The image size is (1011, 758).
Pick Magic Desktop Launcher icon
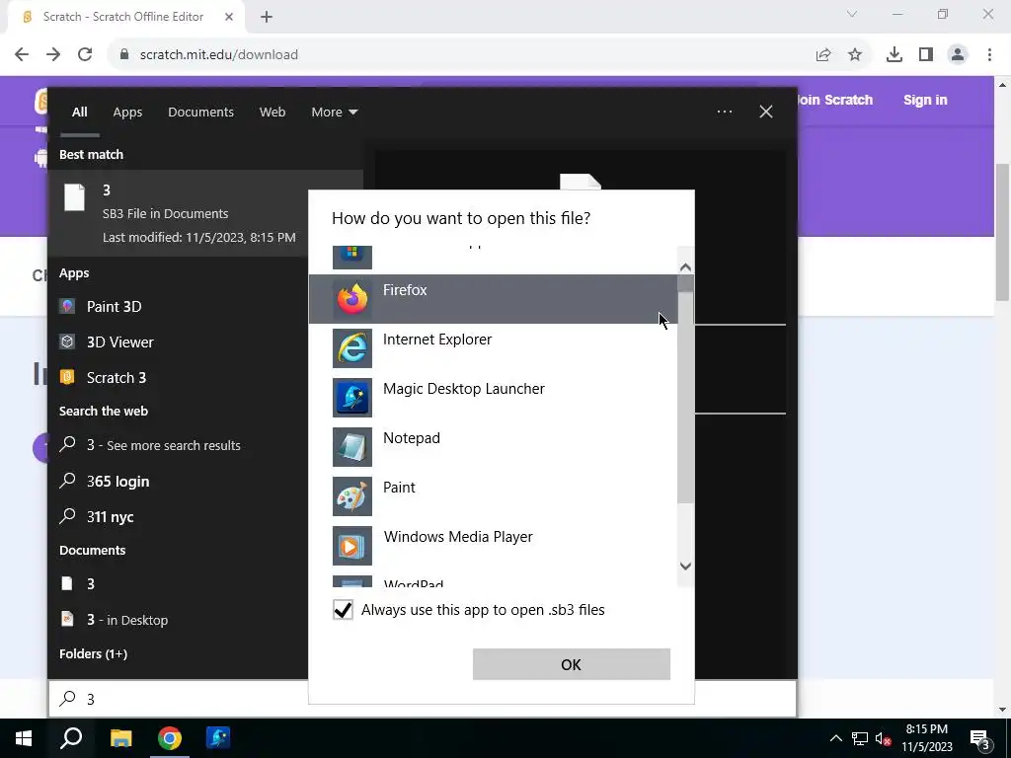point(352,398)
